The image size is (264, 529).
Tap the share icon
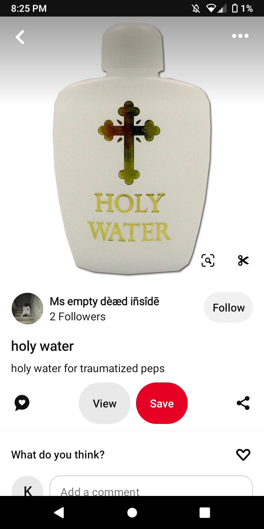click(x=243, y=403)
